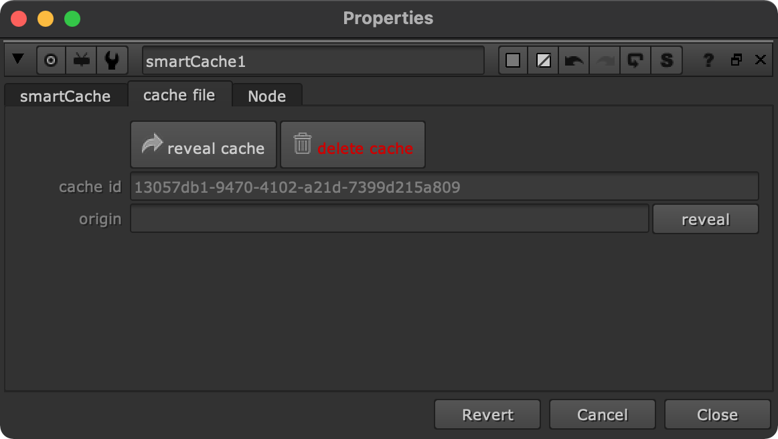This screenshot has height=439, width=778.
Task: Open the smartCache node wrench settings icon
Action: click(x=112, y=60)
